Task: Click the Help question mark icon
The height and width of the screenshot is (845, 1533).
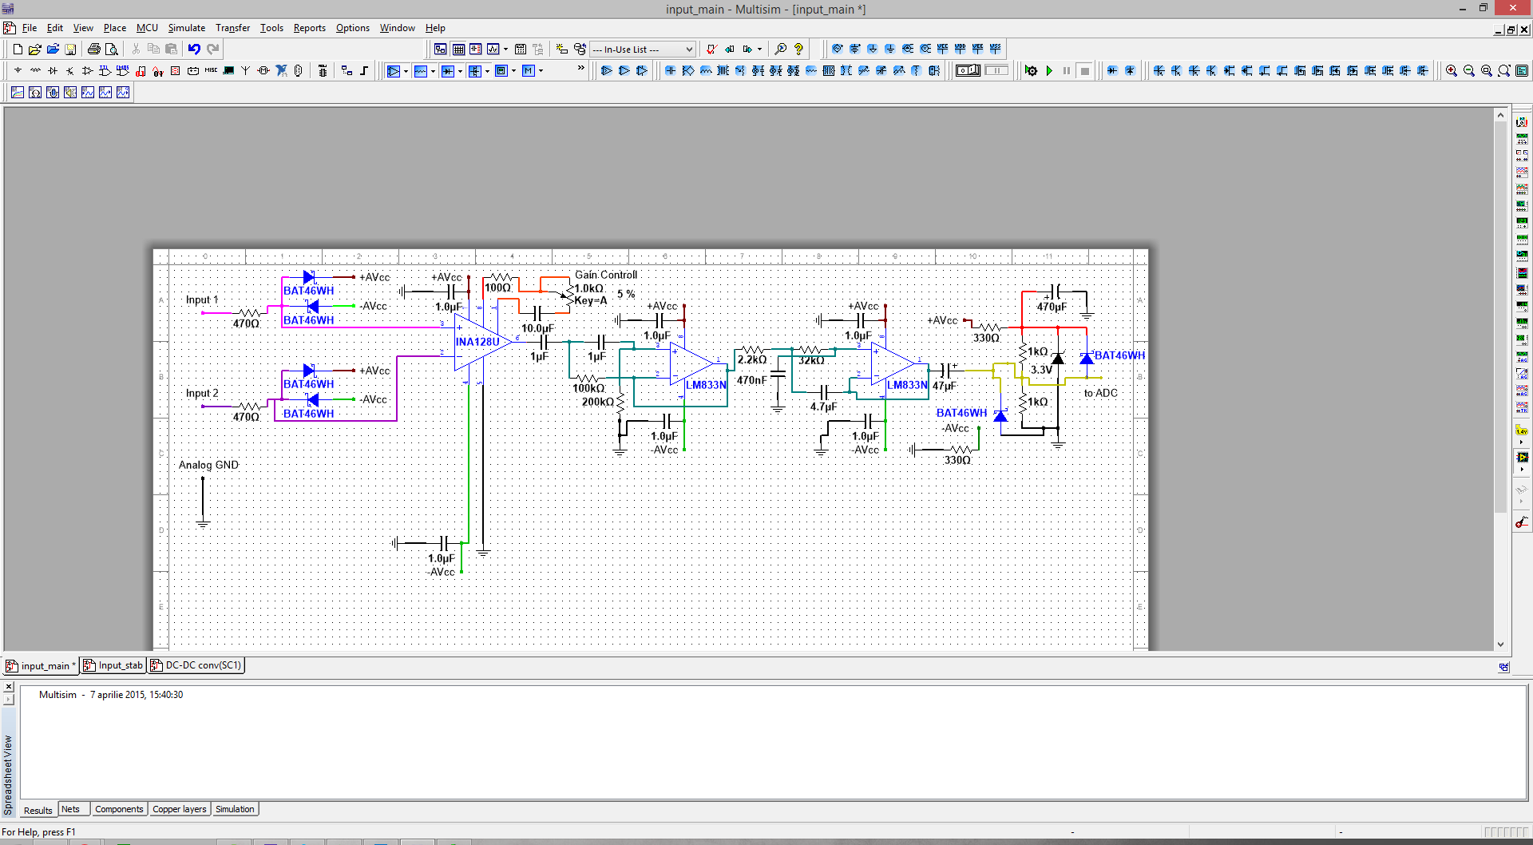Action: (798, 50)
